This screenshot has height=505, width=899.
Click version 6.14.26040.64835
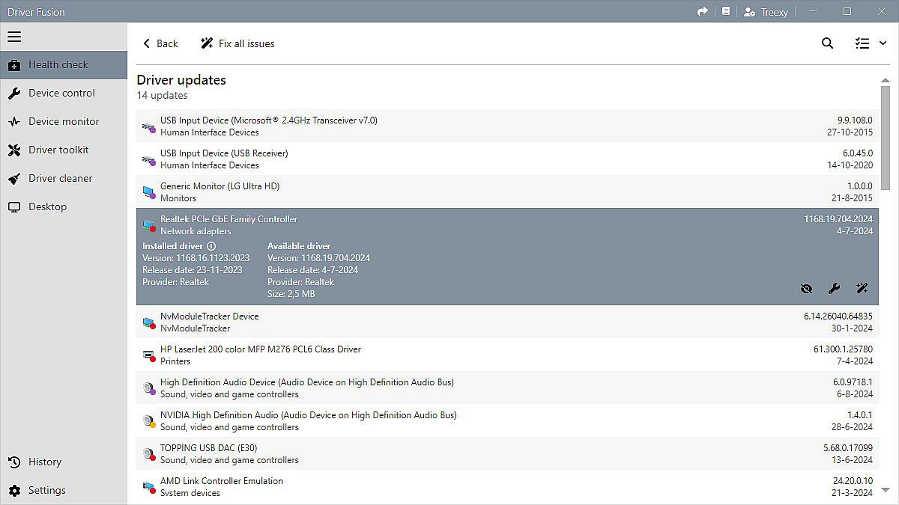tap(838, 316)
